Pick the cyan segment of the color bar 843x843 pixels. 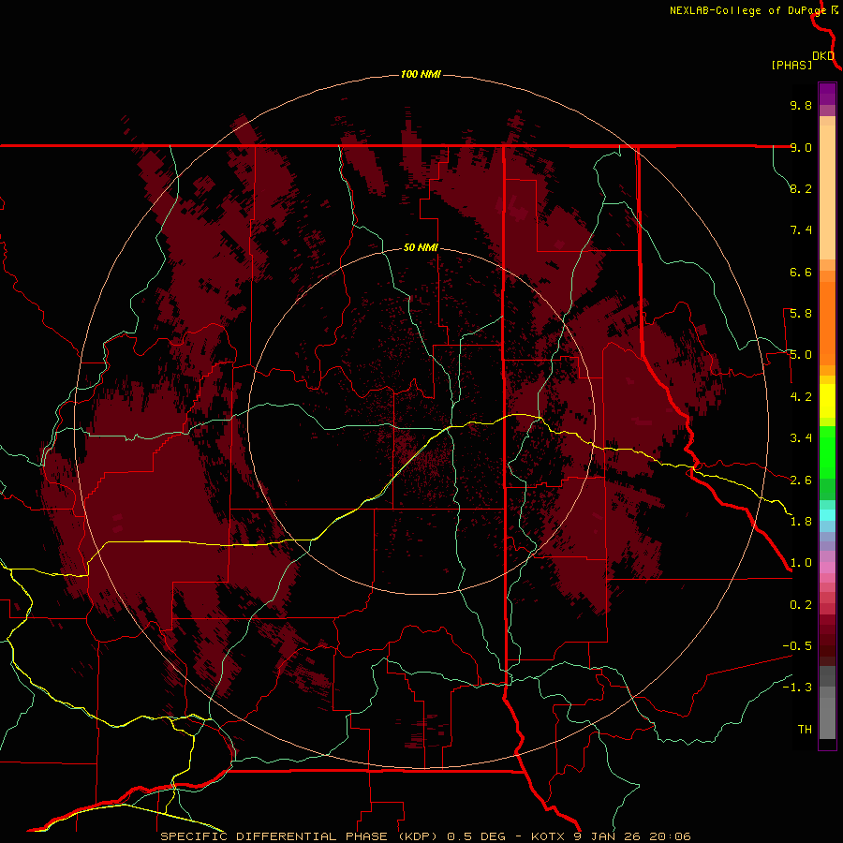pyautogui.click(x=827, y=515)
